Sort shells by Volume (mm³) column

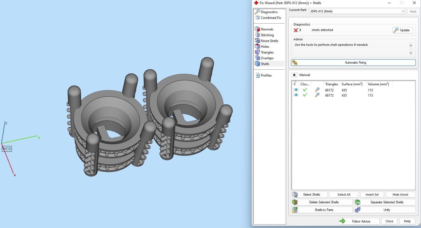pyautogui.click(x=379, y=84)
